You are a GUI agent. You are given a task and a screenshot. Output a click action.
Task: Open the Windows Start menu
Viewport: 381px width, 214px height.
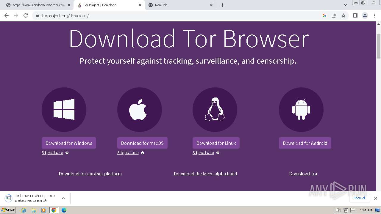[x=8, y=210]
